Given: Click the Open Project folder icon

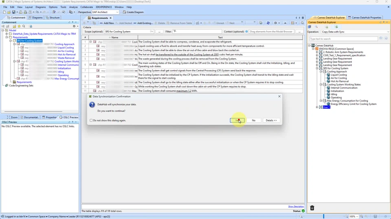Looking at the screenshot, I should click(x=9, y=12).
